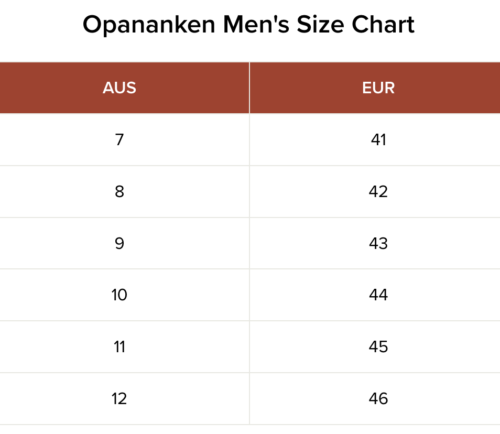The image size is (500, 434).
Task: Click the word "Chart" in the heading
Action: coord(383,25)
